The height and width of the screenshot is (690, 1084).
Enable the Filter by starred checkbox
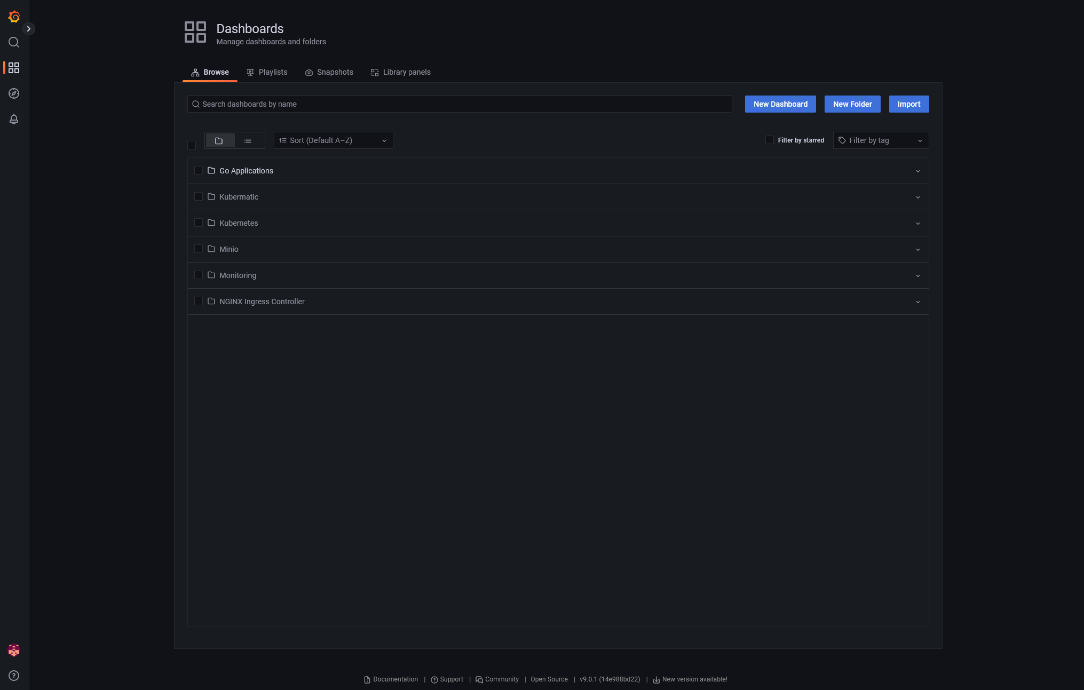pyautogui.click(x=770, y=140)
